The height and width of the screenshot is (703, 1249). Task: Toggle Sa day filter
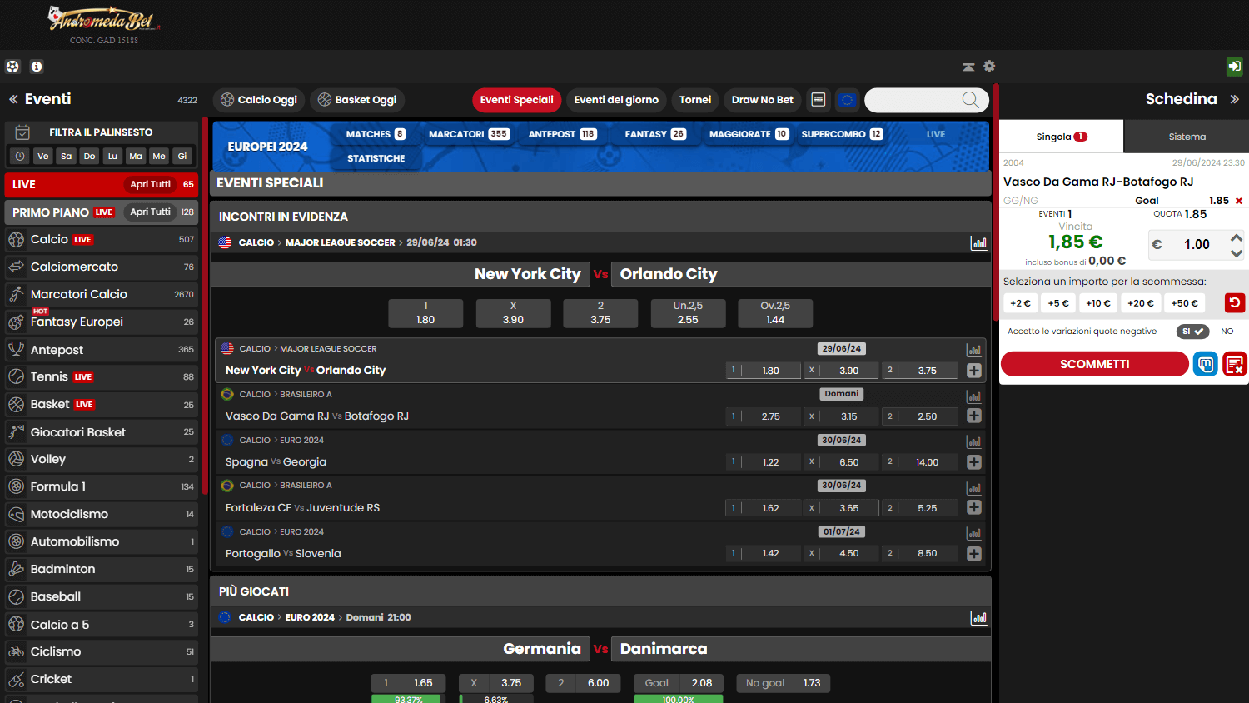[x=67, y=156]
